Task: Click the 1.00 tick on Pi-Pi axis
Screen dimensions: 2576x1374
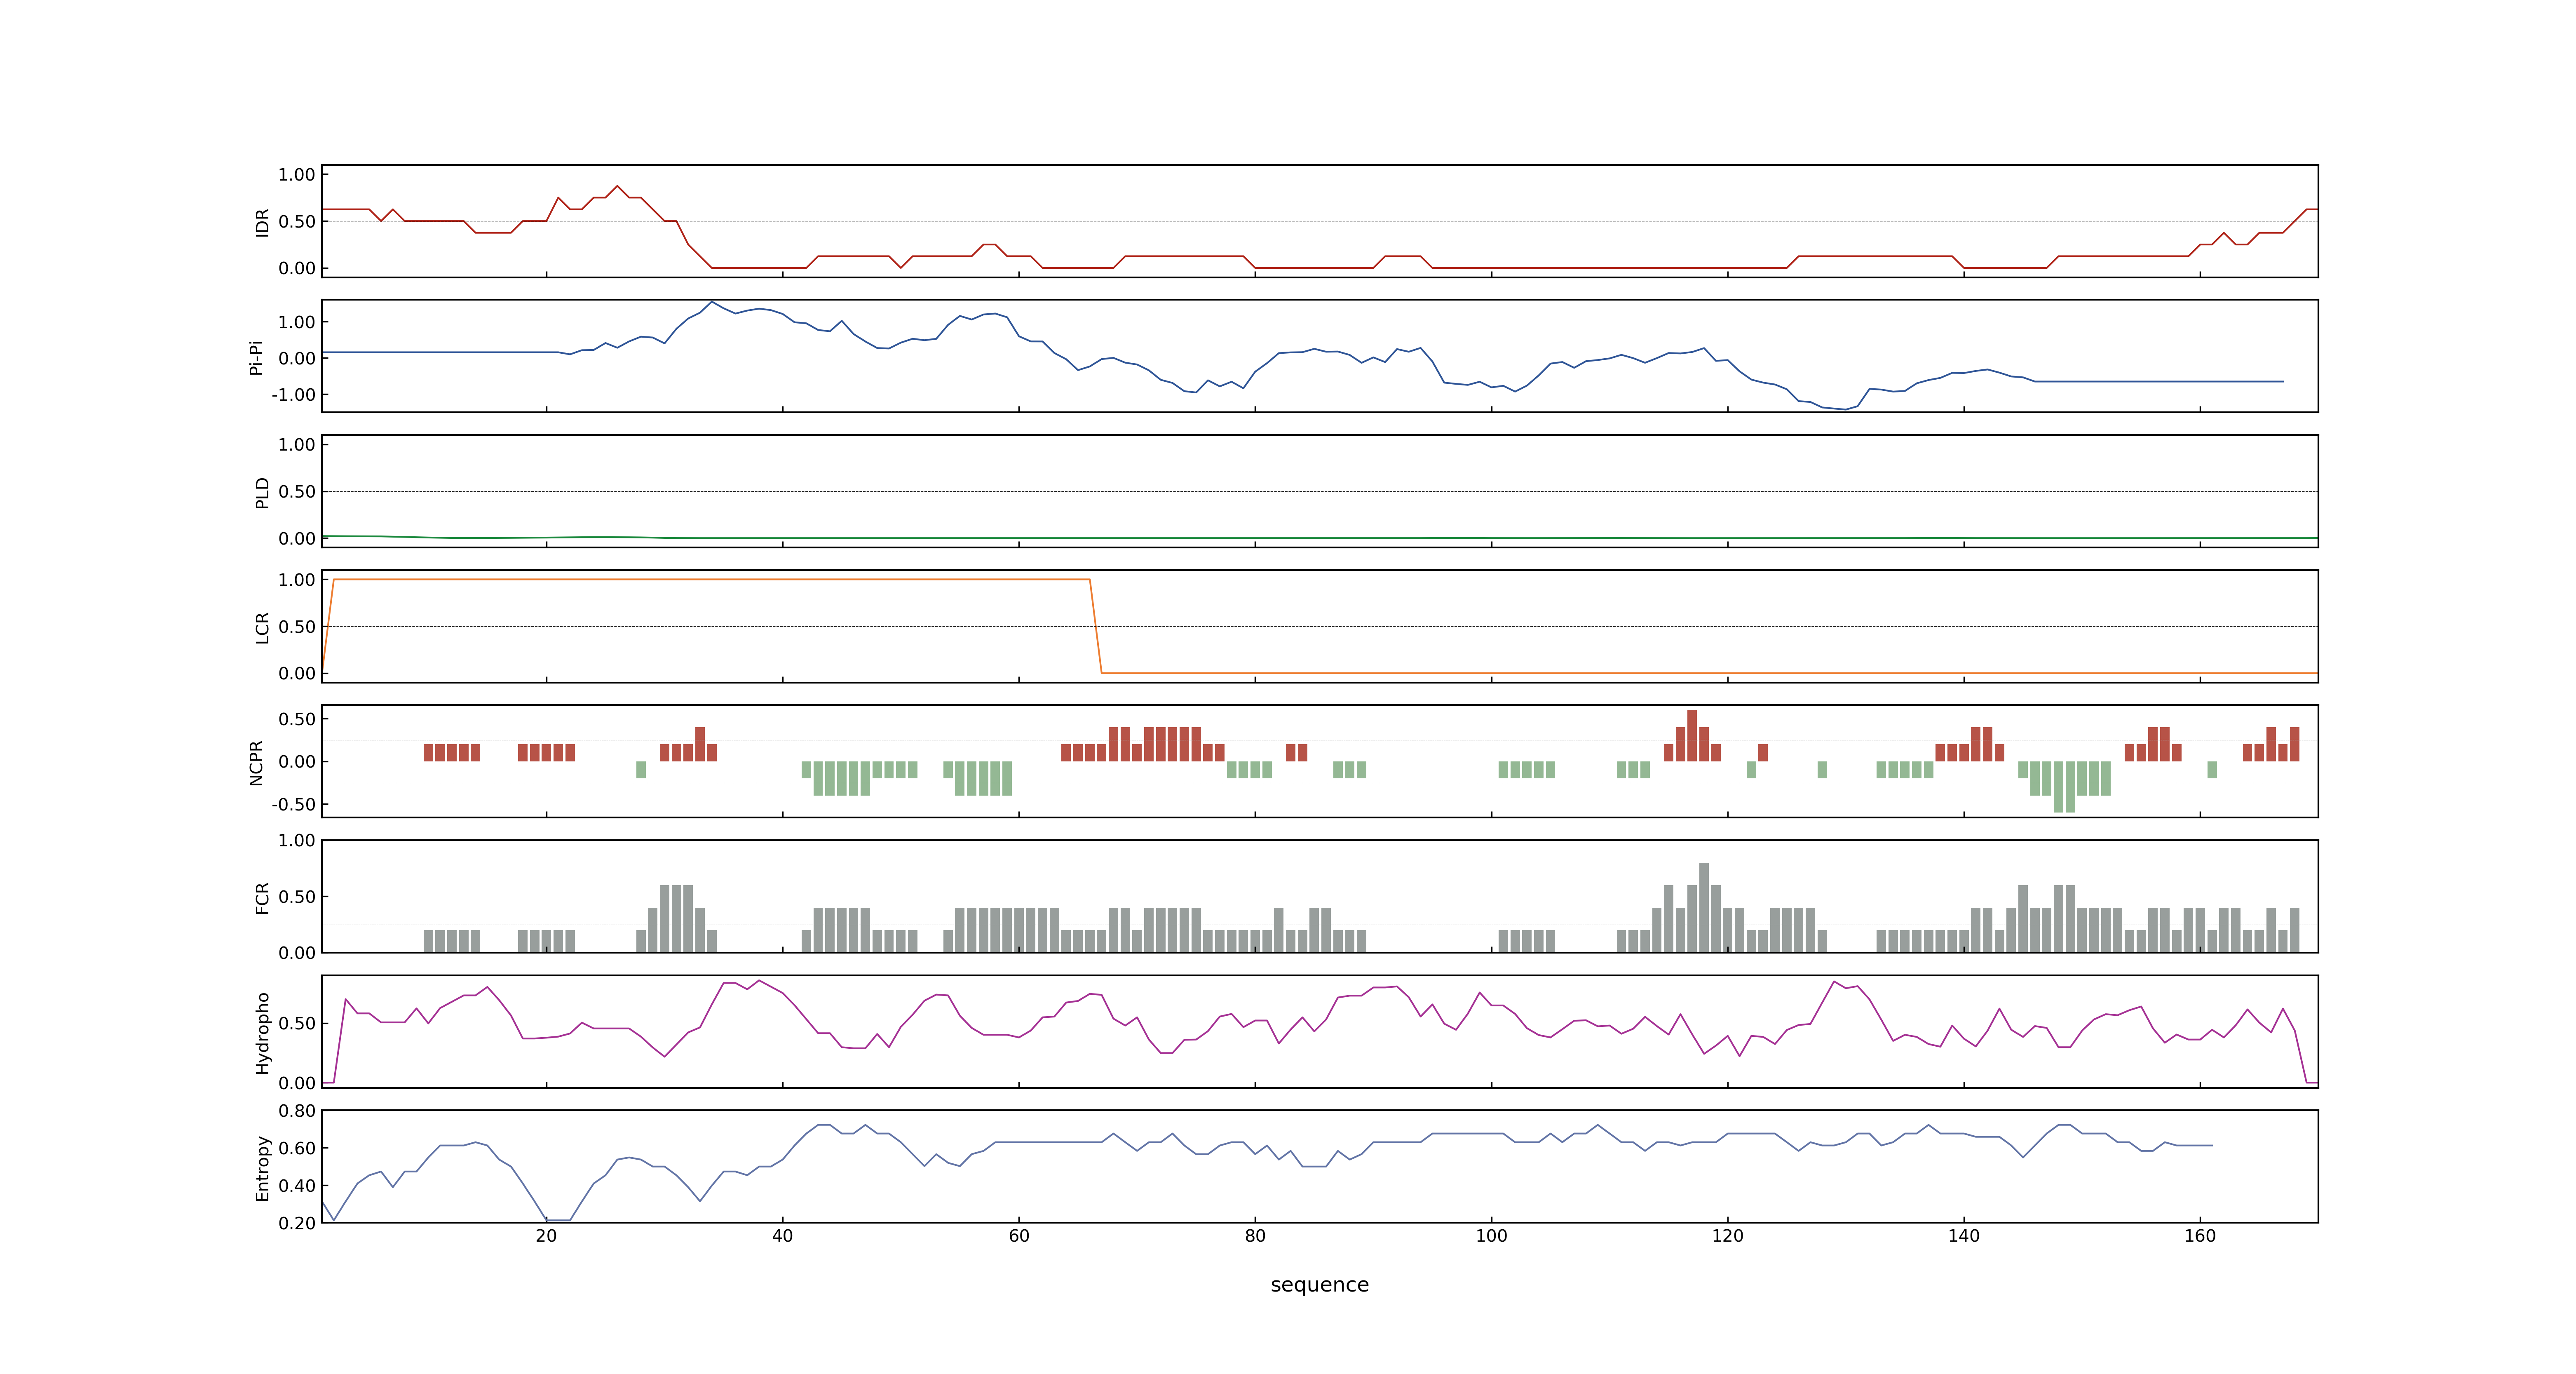Action: coord(297,322)
